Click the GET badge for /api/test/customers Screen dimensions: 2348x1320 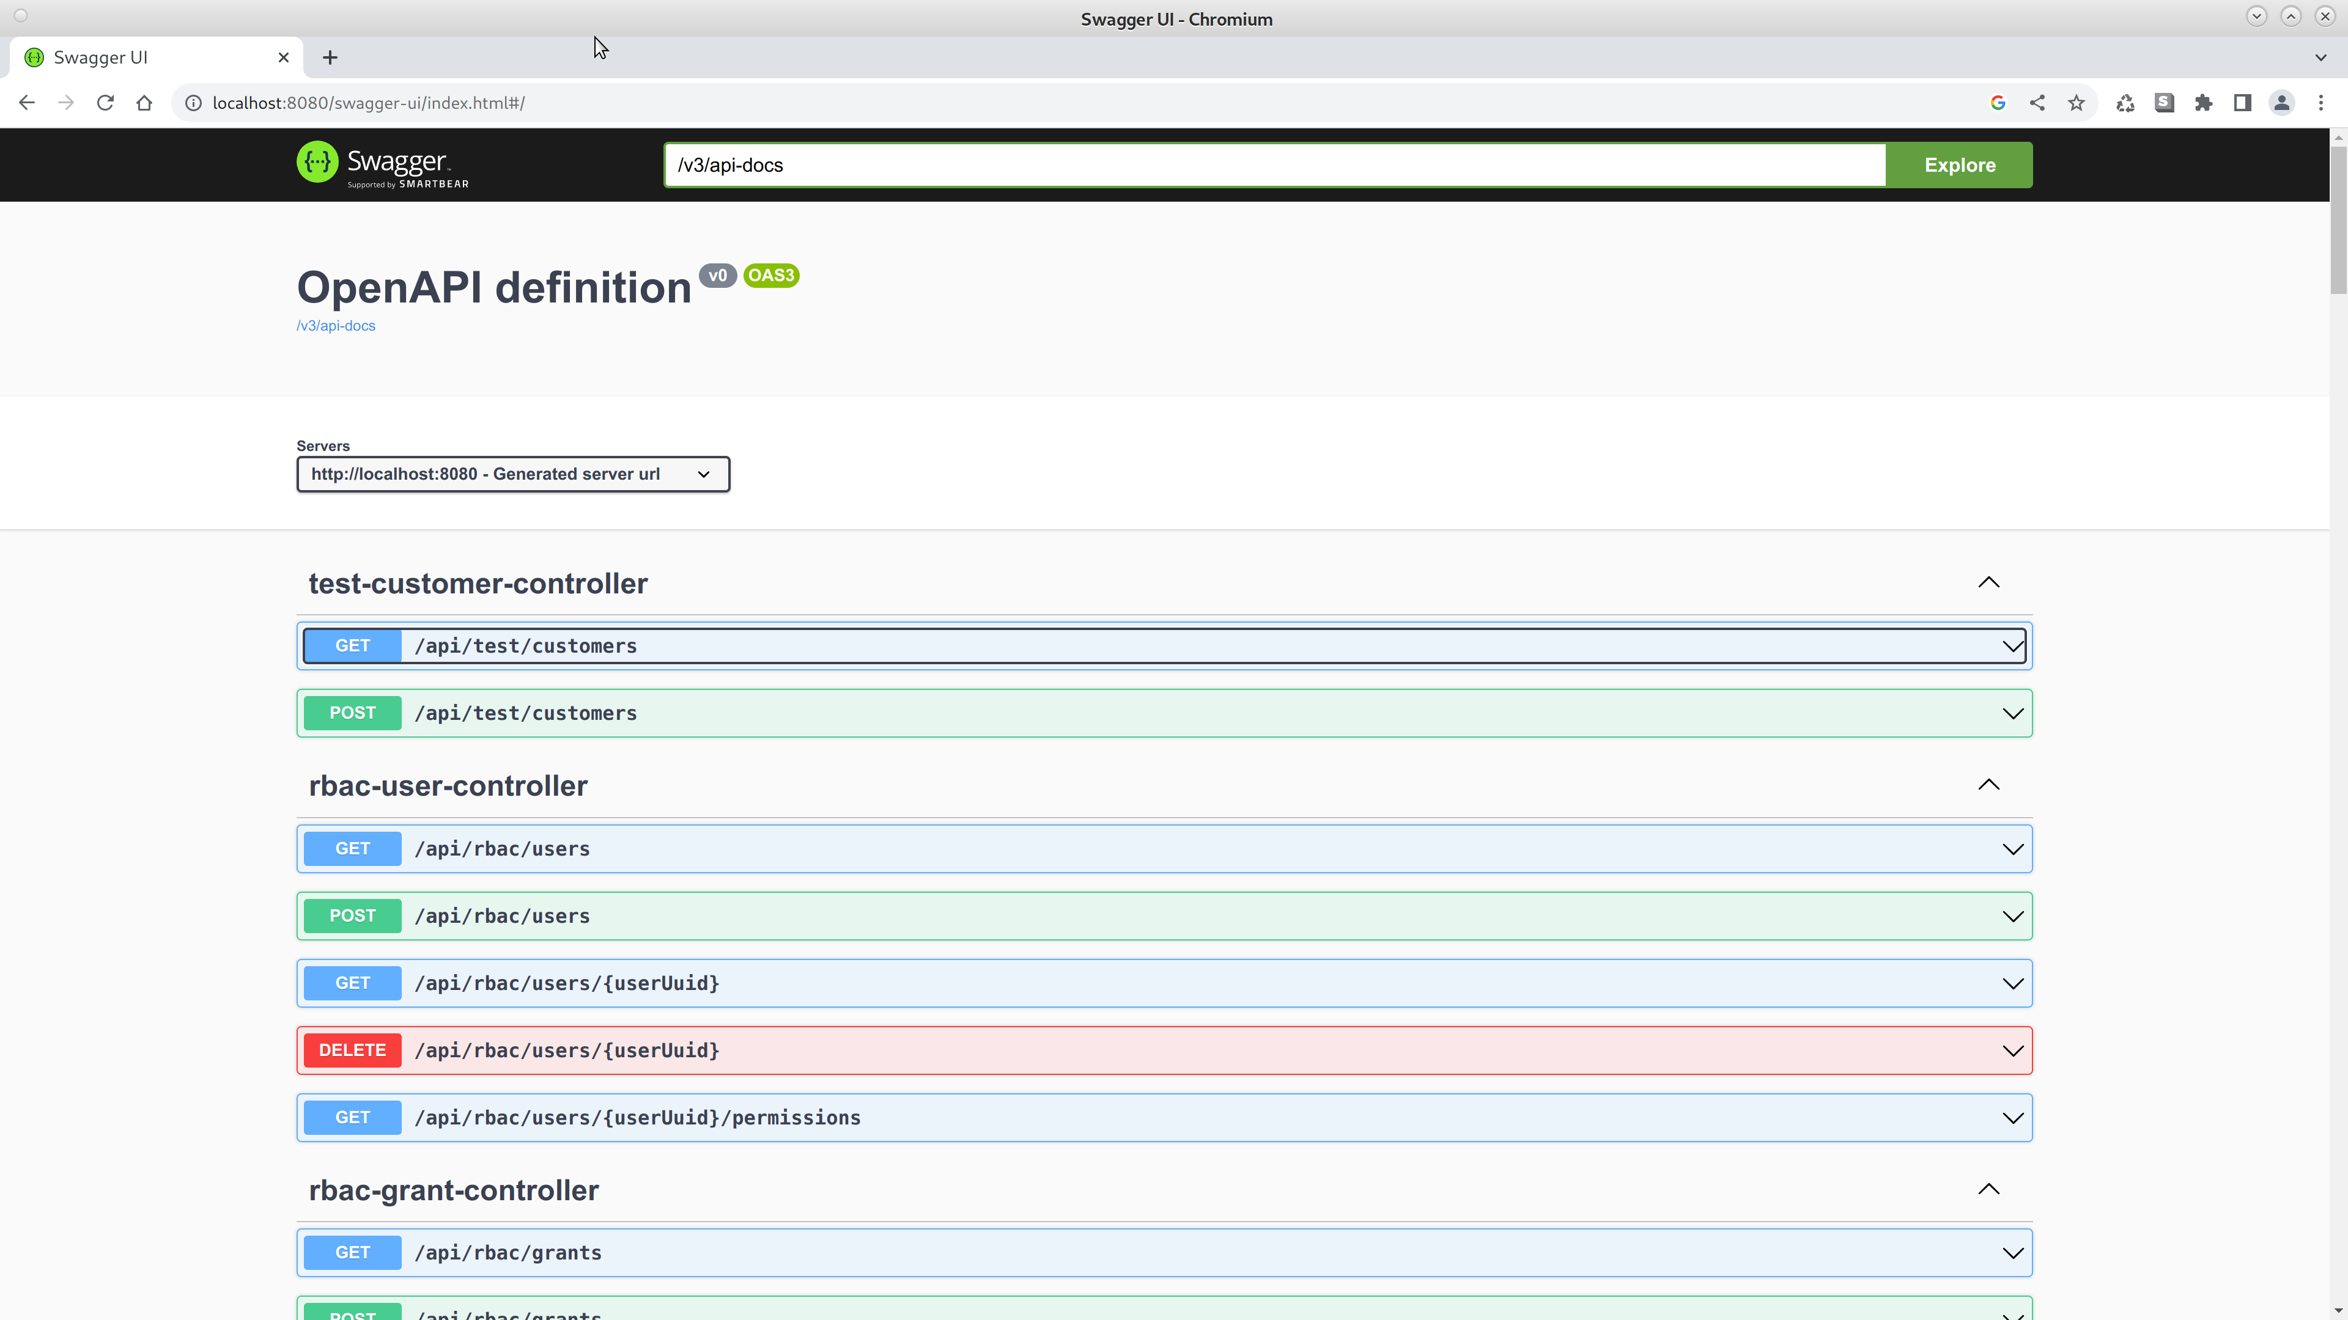click(x=353, y=646)
